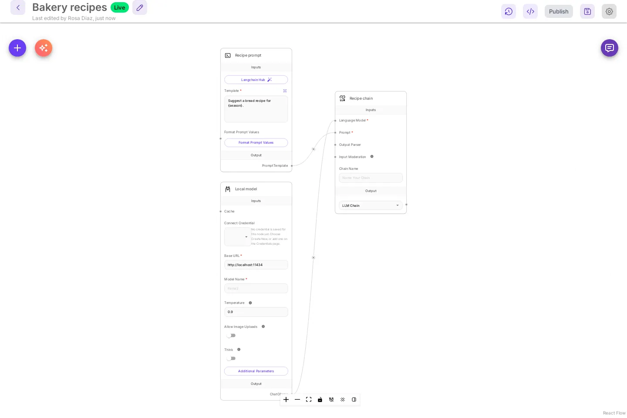Image resolution: width=627 pixels, height=418 pixels.
Task: Click the Temperature value field
Action: point(256,312)
